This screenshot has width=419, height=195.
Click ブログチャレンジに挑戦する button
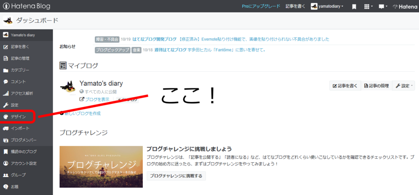tap(176, 176)
